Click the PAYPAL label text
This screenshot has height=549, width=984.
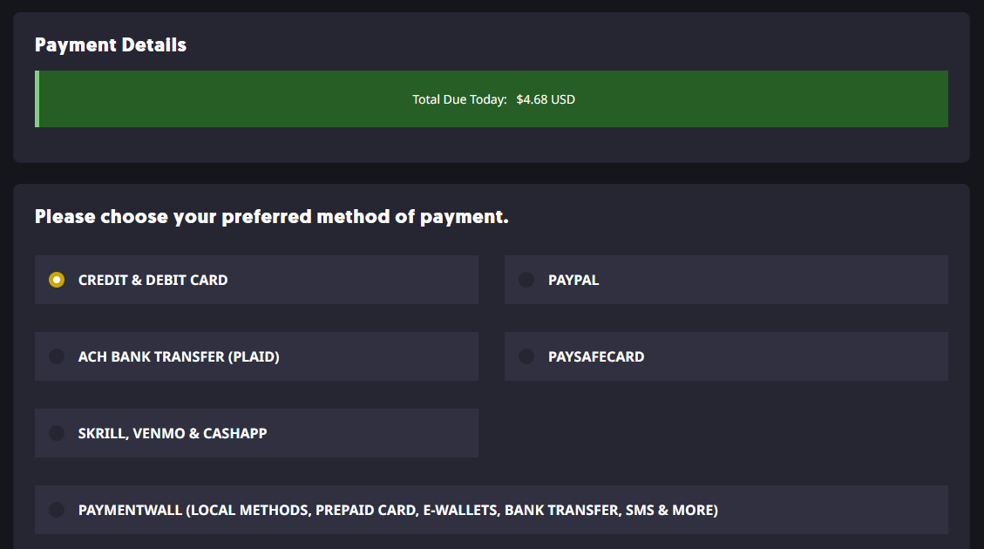tap(573, 280)
